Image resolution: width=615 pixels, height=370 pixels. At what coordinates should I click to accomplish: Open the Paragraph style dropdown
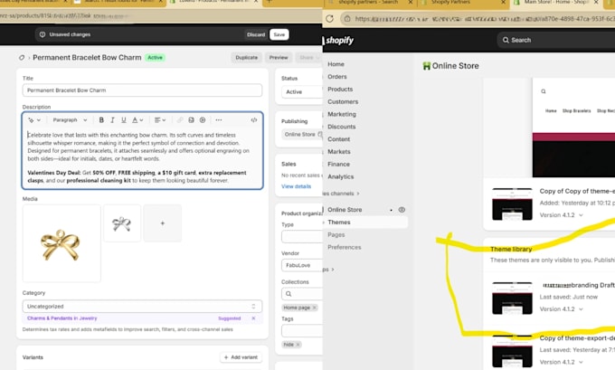tap(70, 120)
